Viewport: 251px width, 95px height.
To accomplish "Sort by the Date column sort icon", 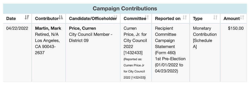I will [27, 17].
